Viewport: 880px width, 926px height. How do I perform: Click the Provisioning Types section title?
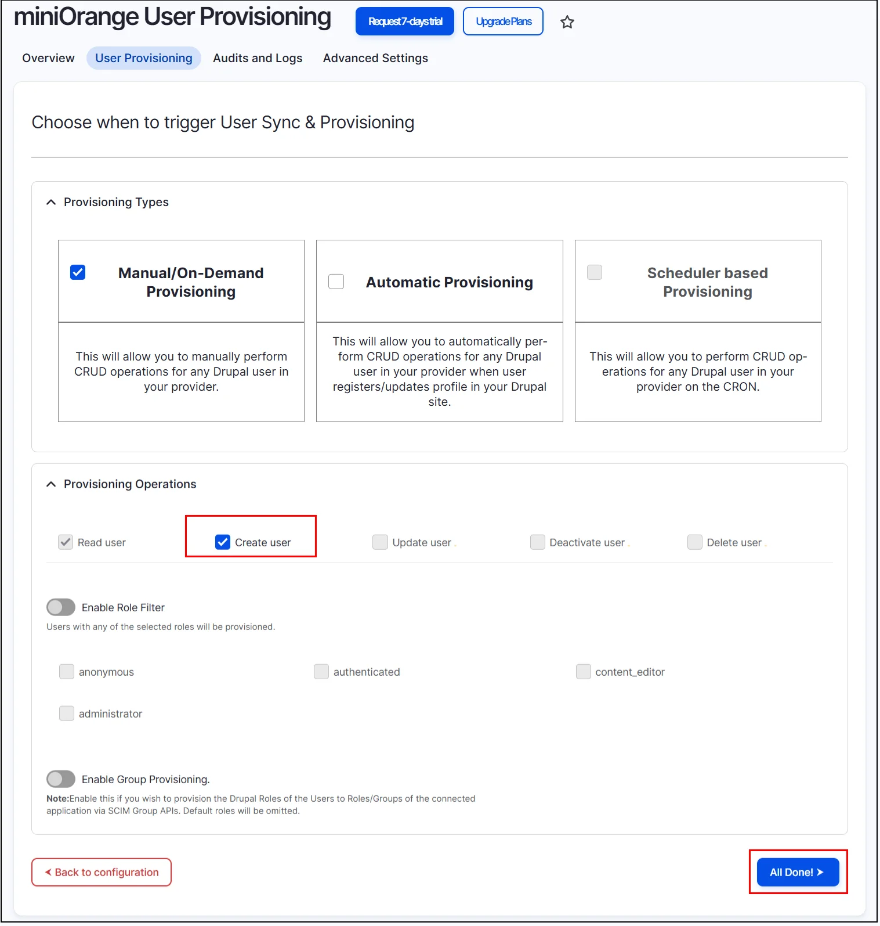coord(116,202)
